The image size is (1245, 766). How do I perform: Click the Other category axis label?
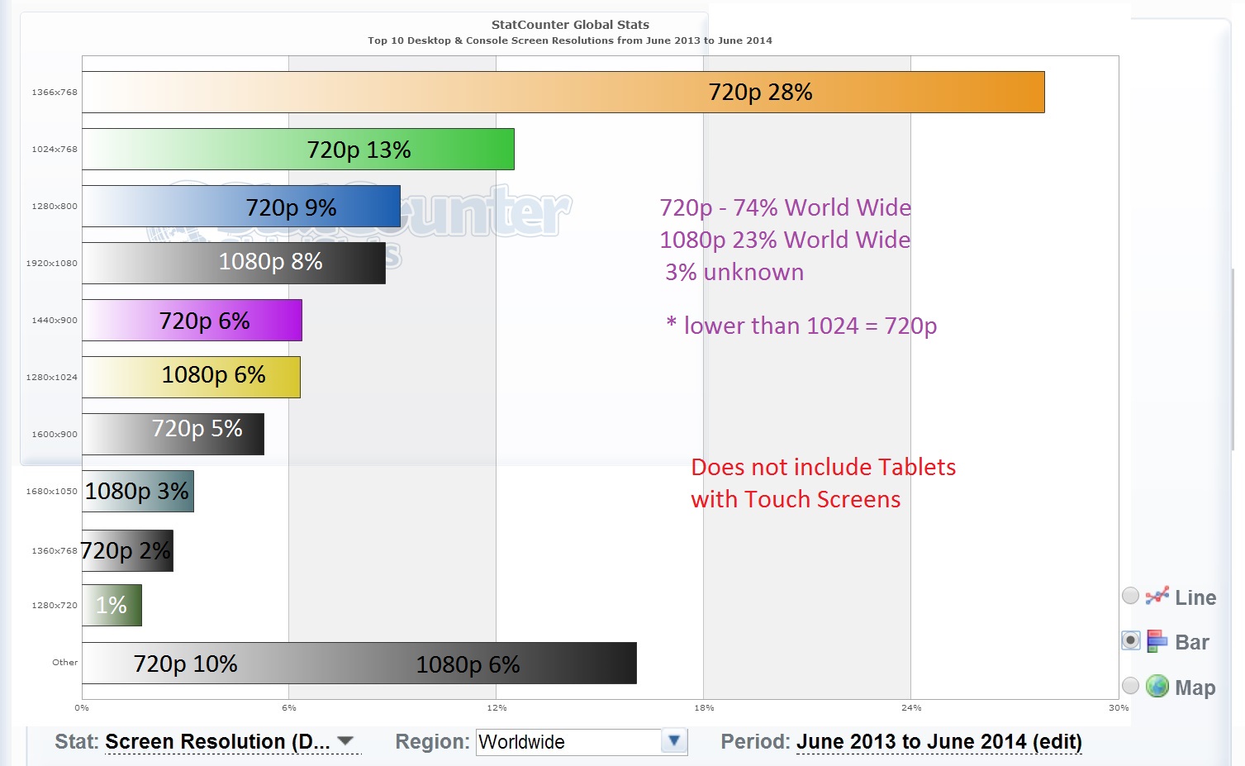[x=65, y=662]
